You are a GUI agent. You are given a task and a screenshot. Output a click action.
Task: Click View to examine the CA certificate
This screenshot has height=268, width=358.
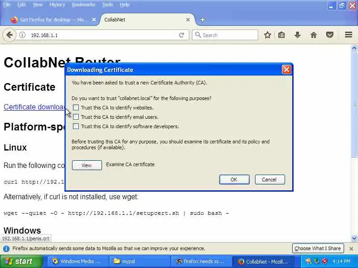pyautogui.click(x=87, y=165)
